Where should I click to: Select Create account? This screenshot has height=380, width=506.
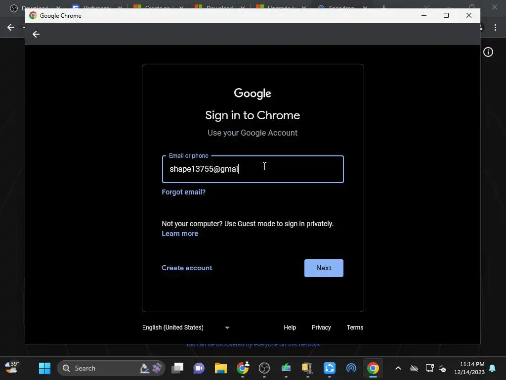(x=187, y=268)
